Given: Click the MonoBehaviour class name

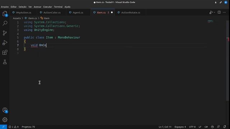Looking at the screenshot, I should [69, 37].
